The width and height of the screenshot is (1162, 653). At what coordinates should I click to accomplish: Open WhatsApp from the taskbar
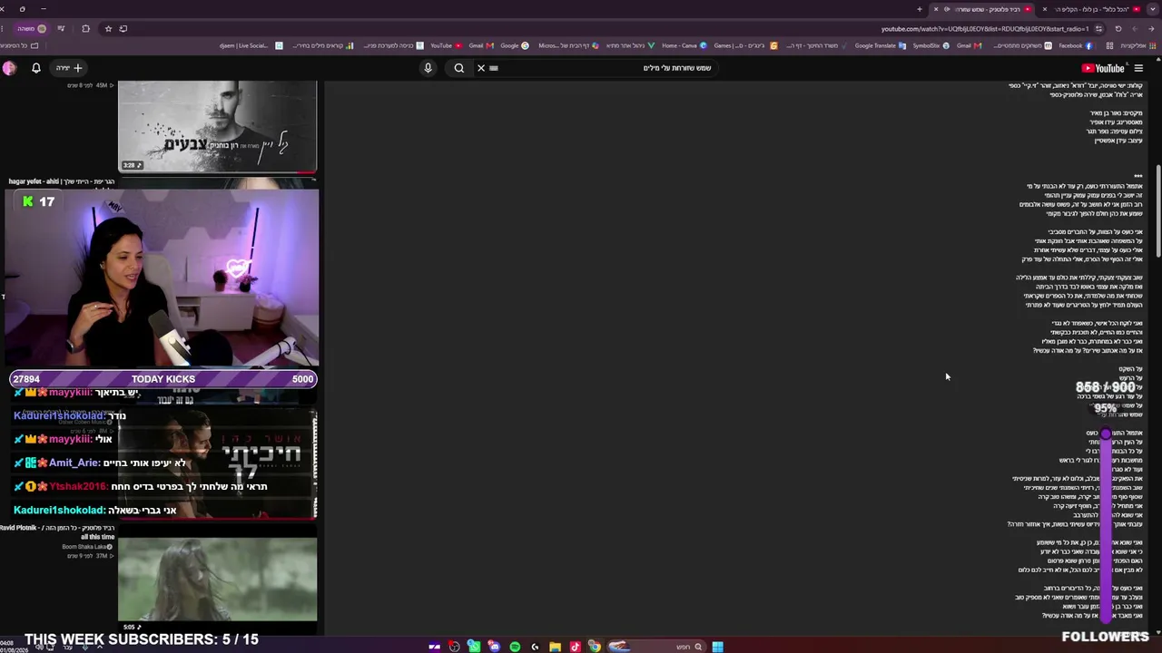pos(474,647)
